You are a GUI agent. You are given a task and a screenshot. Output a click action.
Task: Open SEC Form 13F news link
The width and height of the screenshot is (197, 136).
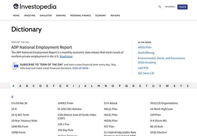146,73
